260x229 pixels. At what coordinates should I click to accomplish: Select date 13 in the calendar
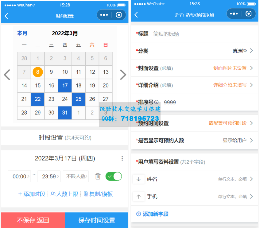tap(106, 72)
